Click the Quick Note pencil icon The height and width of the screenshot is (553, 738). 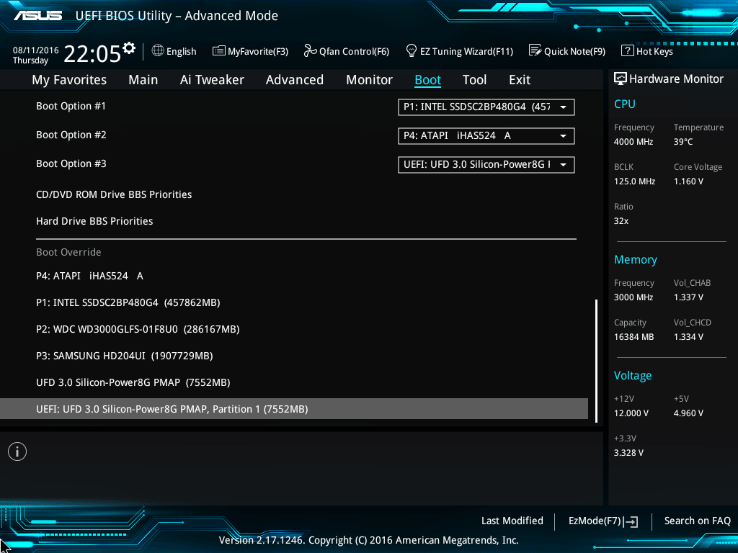click(x=535, y=50)
